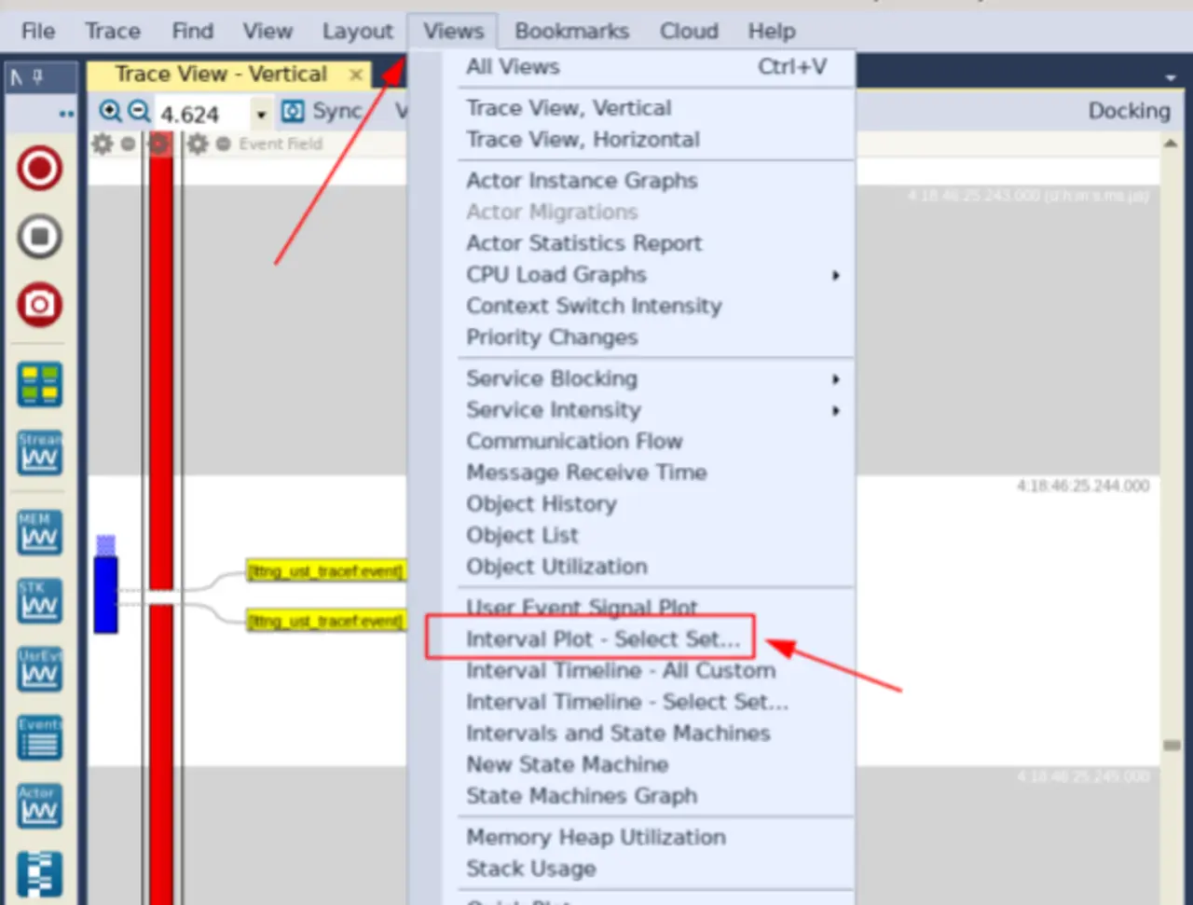Open the Bookmarks menu
This screenshot has width=1193, height=905.
[571, 31]
